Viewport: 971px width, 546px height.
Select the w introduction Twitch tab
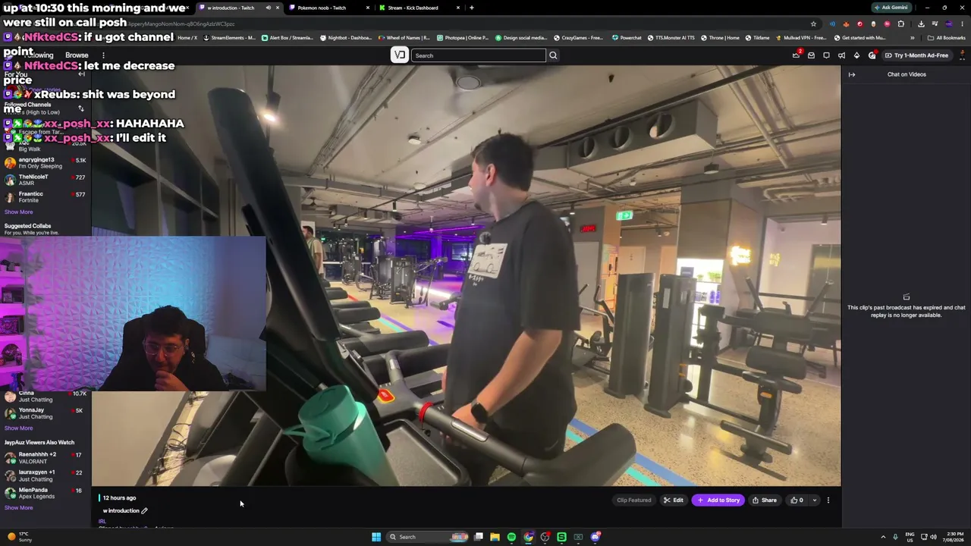[238, 8]
